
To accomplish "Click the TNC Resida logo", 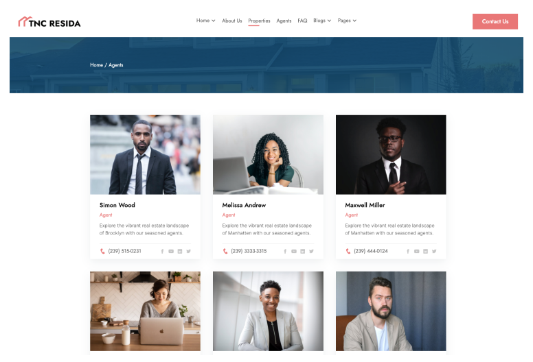I will (x=49, y=22).
